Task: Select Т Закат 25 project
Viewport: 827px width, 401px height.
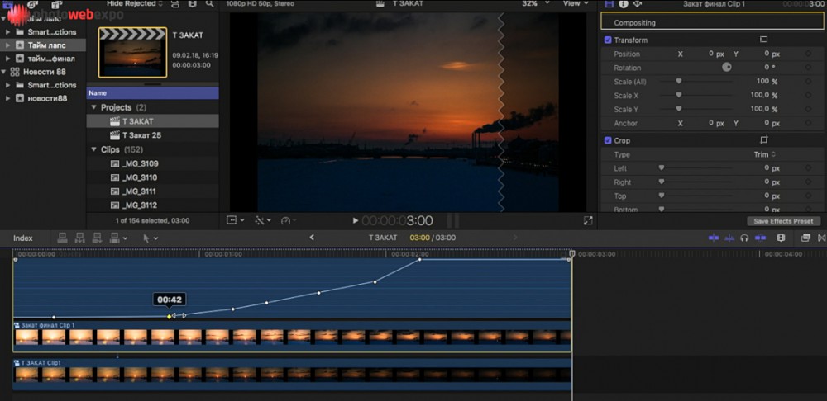Action: pos(141,135)
